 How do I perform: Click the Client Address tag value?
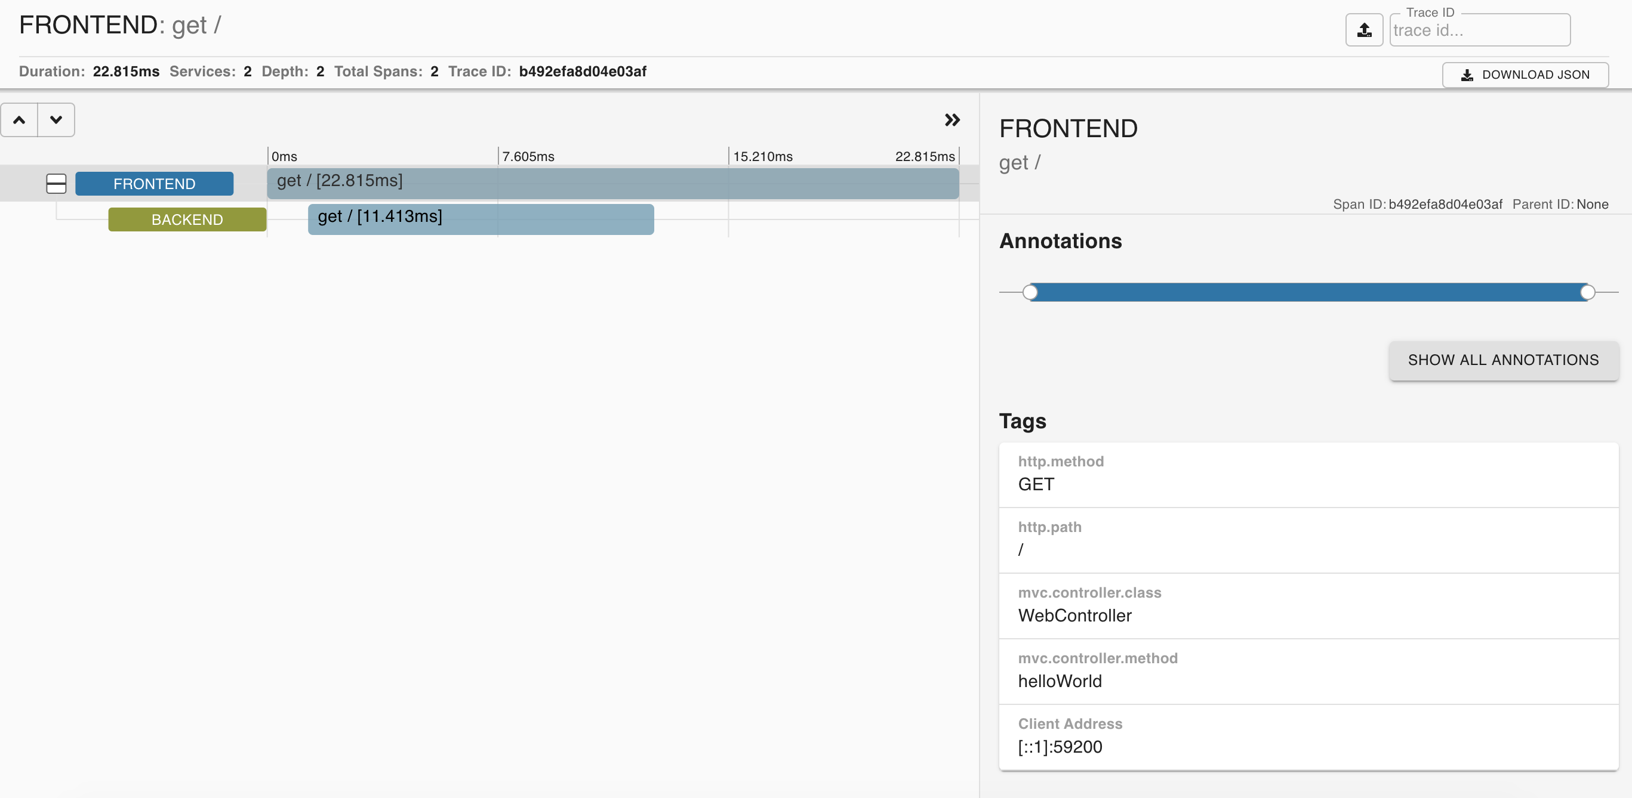tap(1060, 747)
